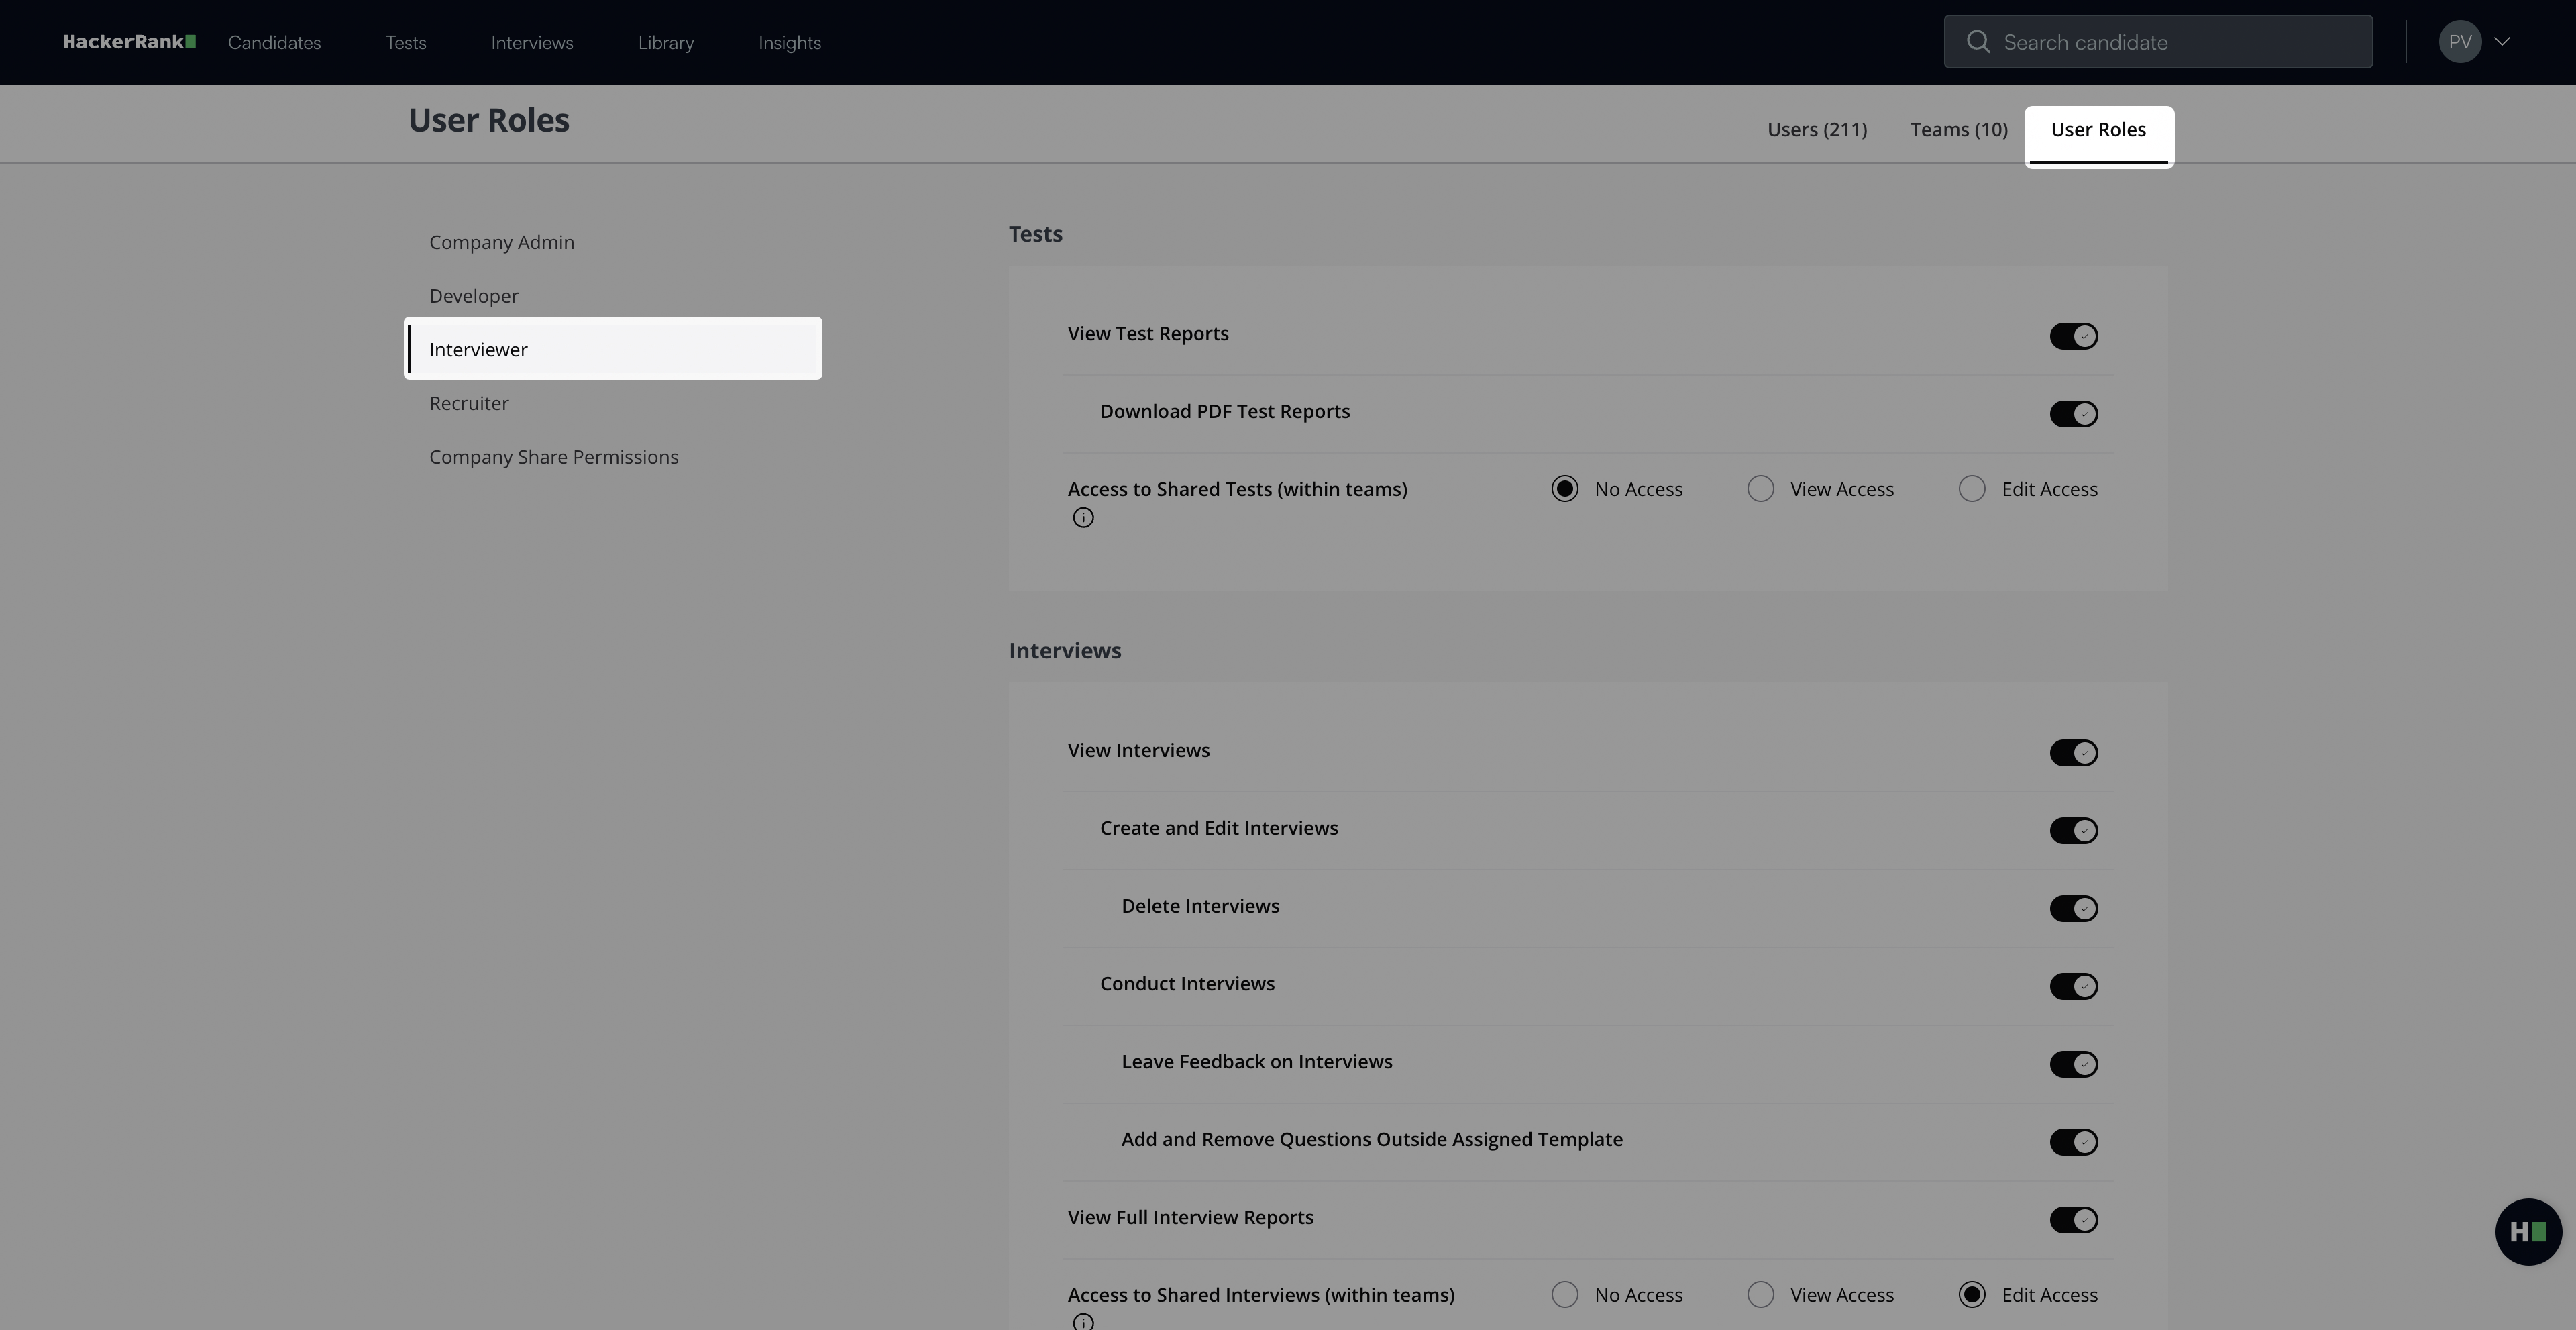Screen dimensions: 2576x1330
Task: Go to Insights in the navigation bar
Action: tap(789, 43)
